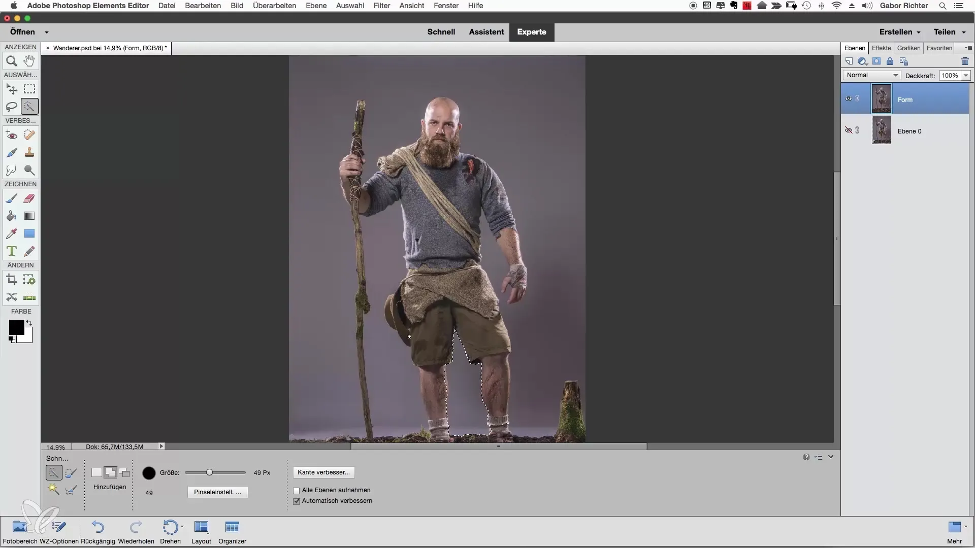Switch to the Schnell mode tab

[441, 32]
